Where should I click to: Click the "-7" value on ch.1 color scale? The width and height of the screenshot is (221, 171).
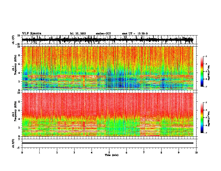click(x=206, y=87)
